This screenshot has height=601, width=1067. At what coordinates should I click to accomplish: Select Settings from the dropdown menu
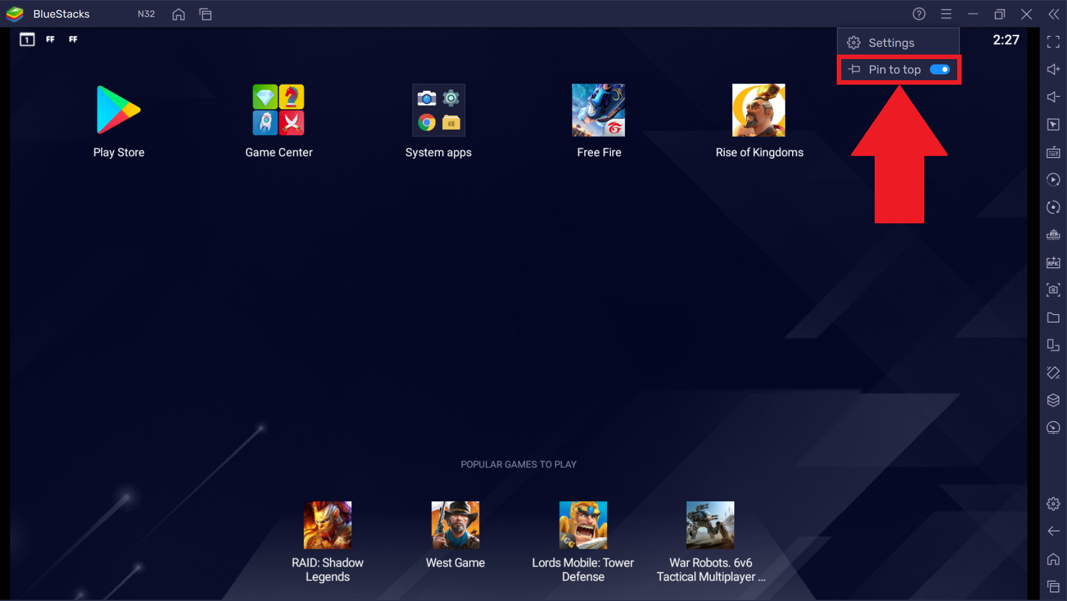(891, 43)
